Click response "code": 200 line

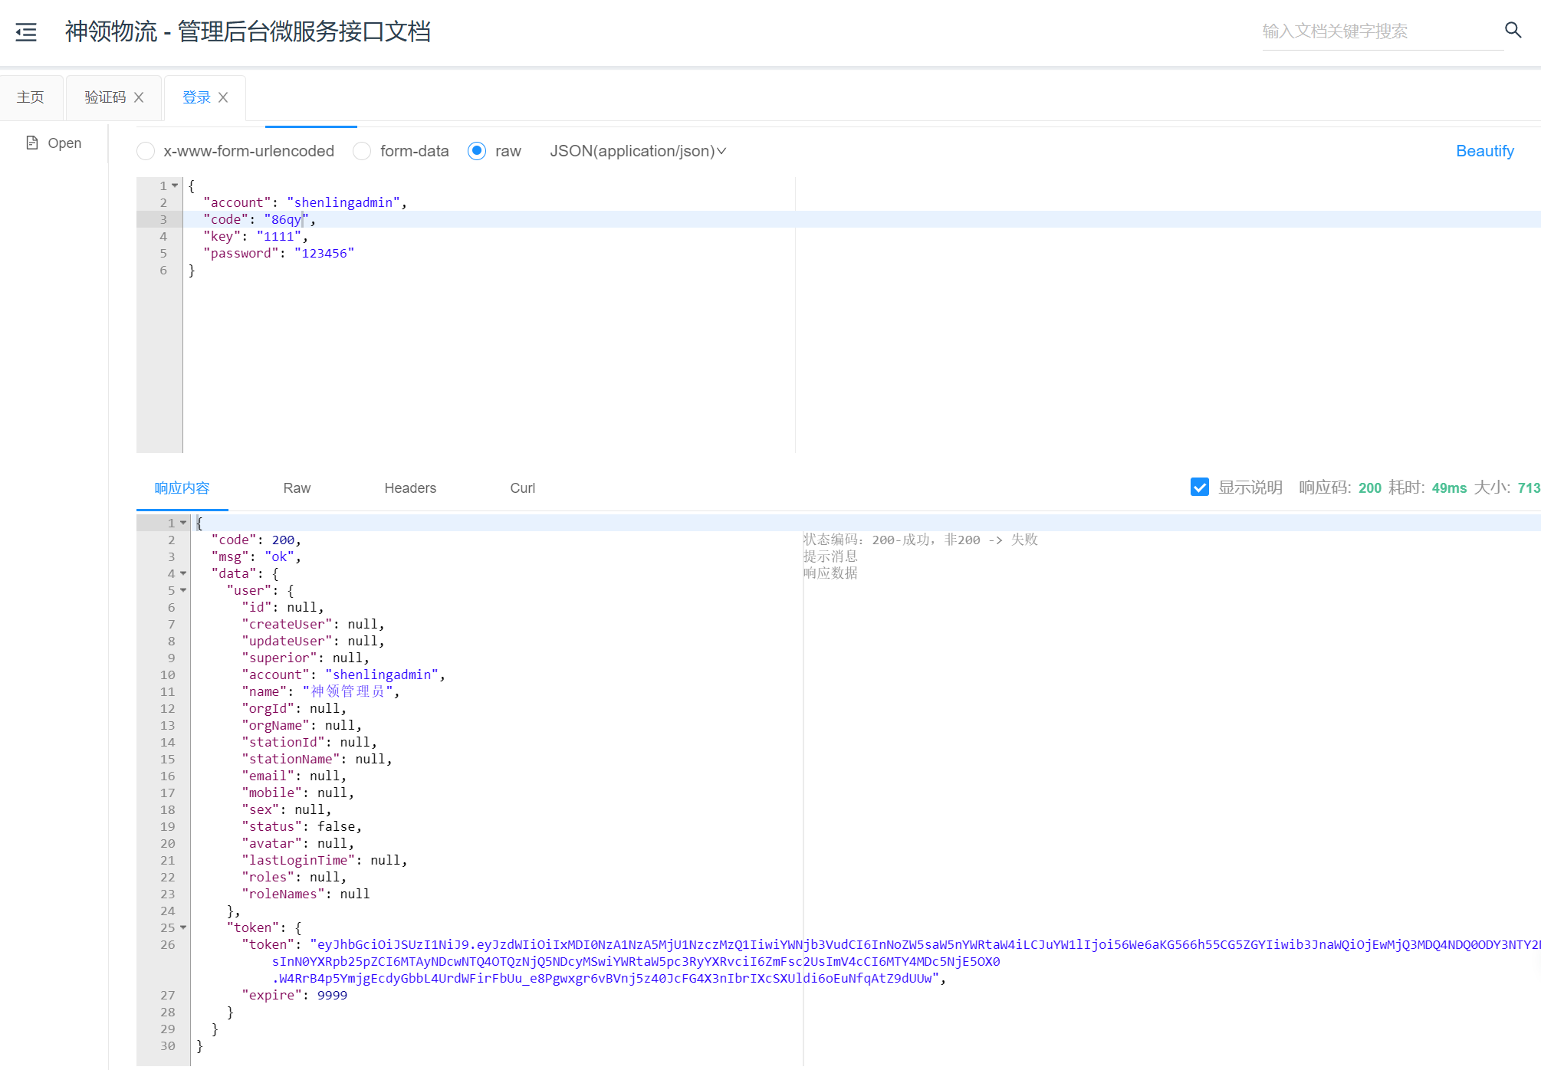(x=256, y=540)
